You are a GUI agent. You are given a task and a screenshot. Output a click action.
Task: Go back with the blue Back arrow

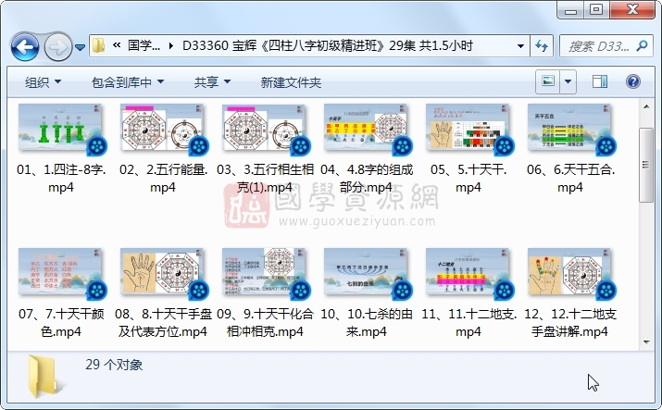point(25,46)
